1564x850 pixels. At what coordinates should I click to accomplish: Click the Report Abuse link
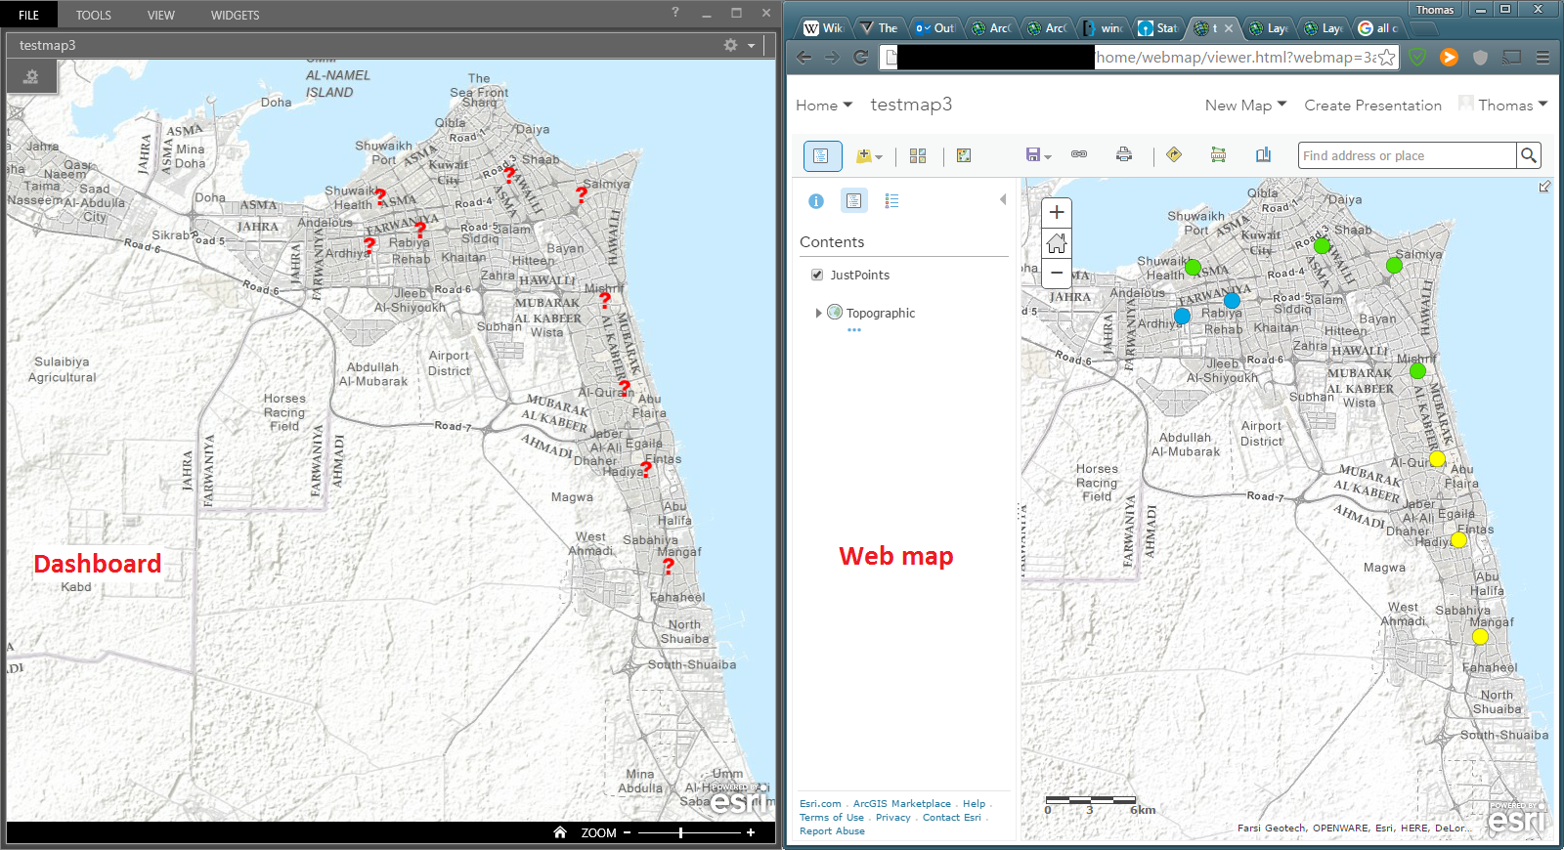point(832,831)
